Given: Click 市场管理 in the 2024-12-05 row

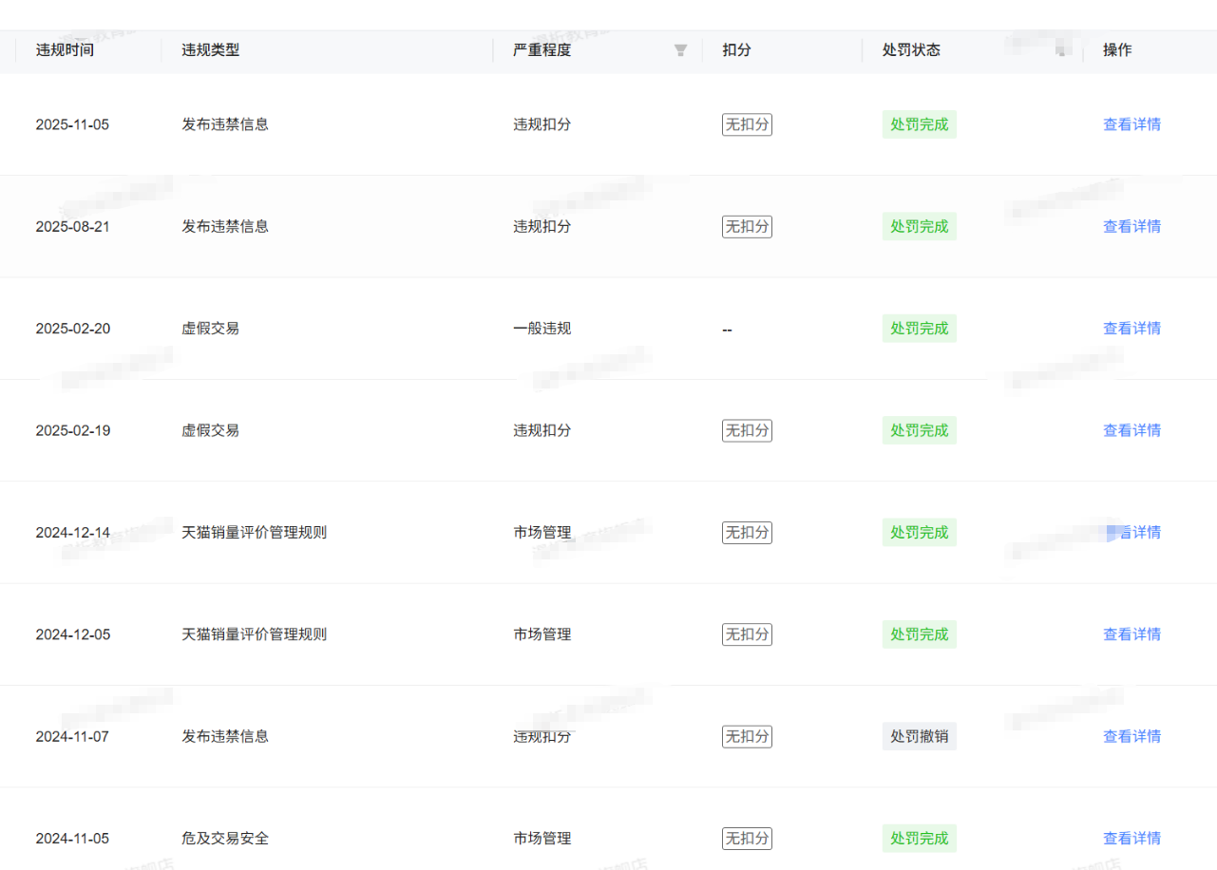Looking at the screenshot, I should click(542, 634).
